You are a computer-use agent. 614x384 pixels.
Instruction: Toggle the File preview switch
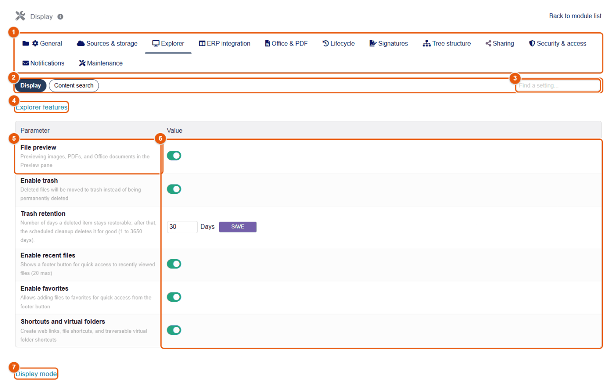click(x=174, y=156)
